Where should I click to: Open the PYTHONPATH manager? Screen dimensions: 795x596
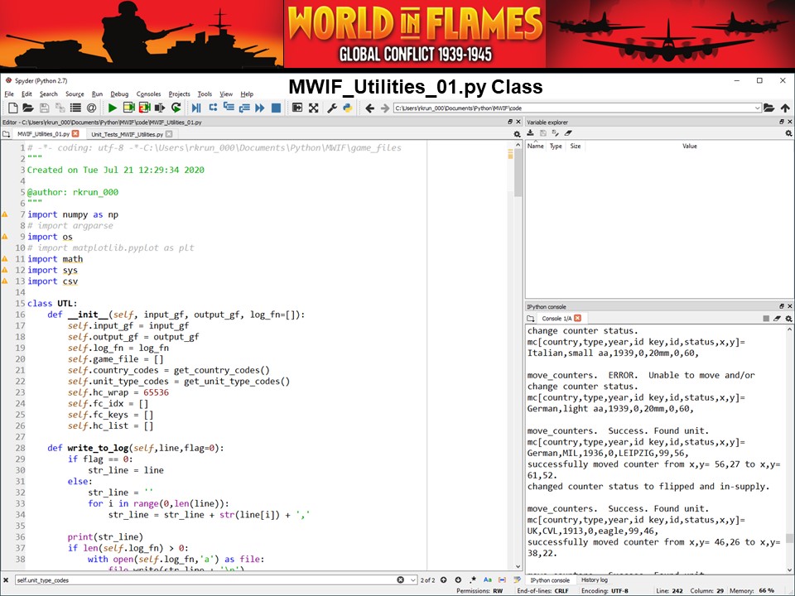point(348,108)
